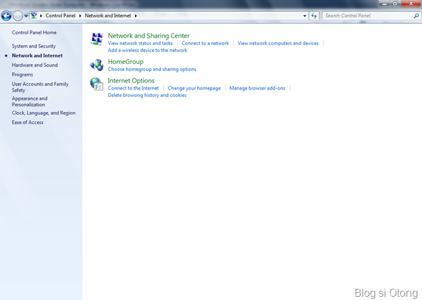Click the Internet Options globe icon

click(97, 84)
